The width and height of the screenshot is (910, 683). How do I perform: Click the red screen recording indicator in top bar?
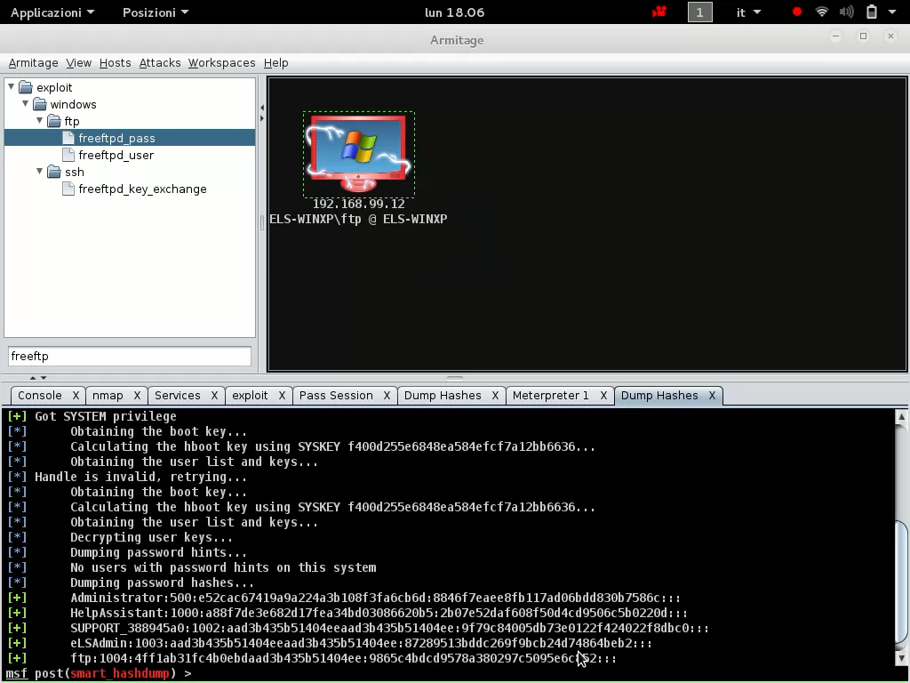point(797,12)
